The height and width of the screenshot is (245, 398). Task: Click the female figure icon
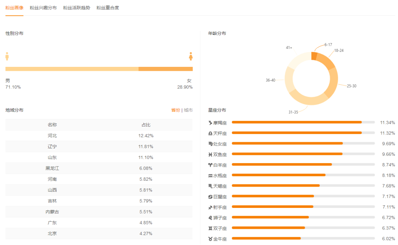coord(191,56)
